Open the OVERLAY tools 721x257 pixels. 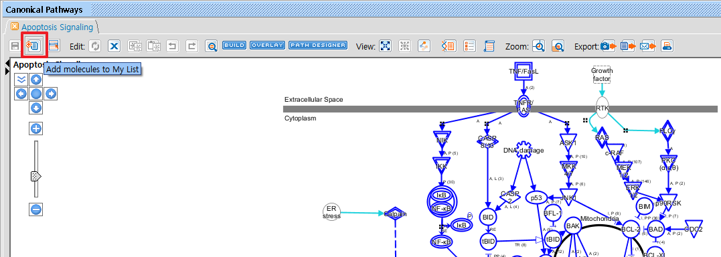click(268, 46)
